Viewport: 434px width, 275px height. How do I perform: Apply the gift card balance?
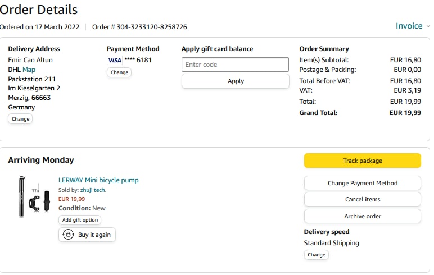point(235,81)
